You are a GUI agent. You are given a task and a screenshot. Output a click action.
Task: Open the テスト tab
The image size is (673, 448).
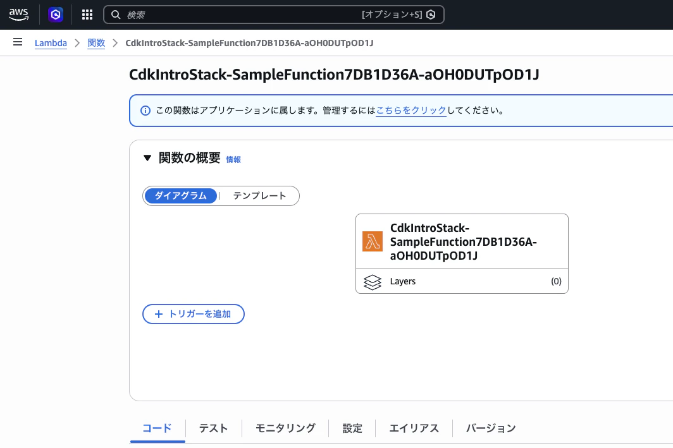pyautogui.click(x=213, y=428)
